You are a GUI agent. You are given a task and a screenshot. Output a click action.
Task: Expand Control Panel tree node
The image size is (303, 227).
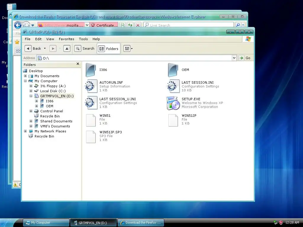click(x=31, y=111)
